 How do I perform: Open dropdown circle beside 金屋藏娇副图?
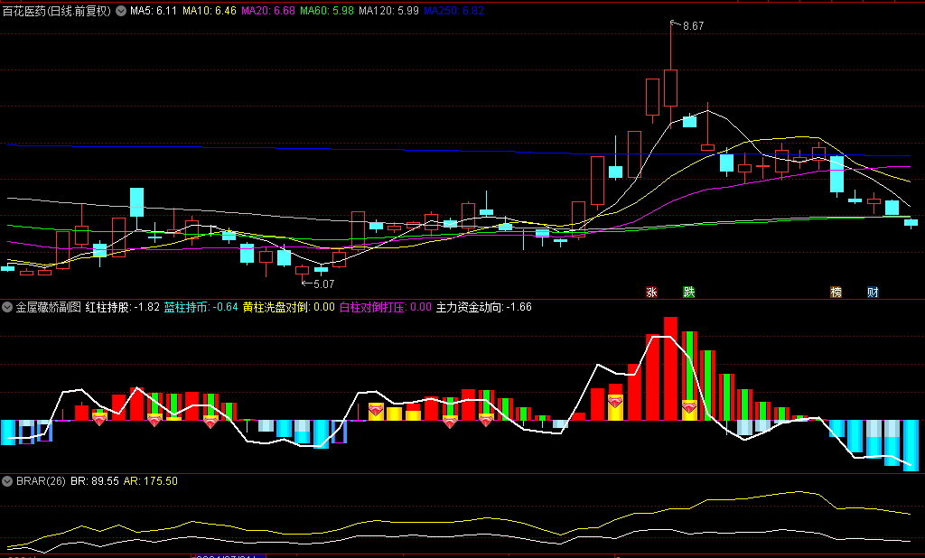pos(7,307)
